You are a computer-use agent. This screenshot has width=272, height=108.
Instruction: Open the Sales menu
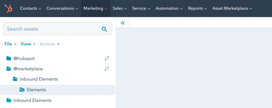click(120, 8)
